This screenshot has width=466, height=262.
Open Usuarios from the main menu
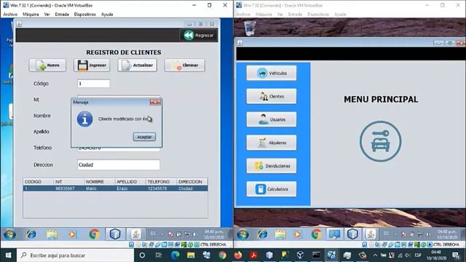(x=272, y=119)
